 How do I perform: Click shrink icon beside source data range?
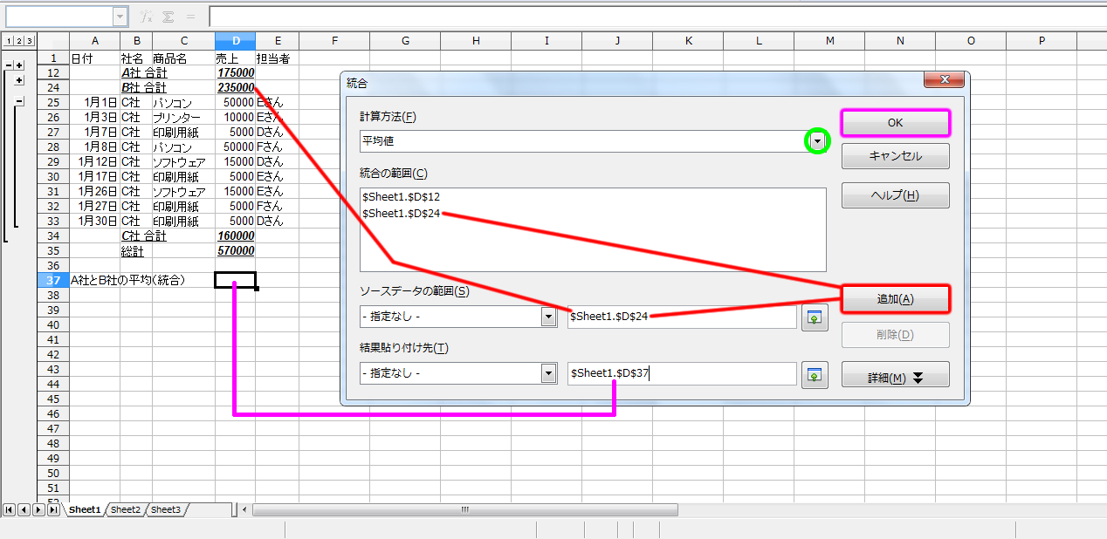815,317
